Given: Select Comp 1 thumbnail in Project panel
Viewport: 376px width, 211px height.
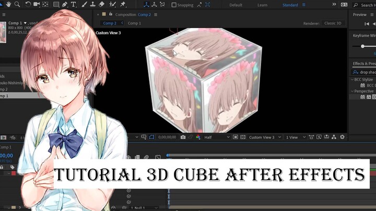Looking at the screenshot, I should (3, 32).
